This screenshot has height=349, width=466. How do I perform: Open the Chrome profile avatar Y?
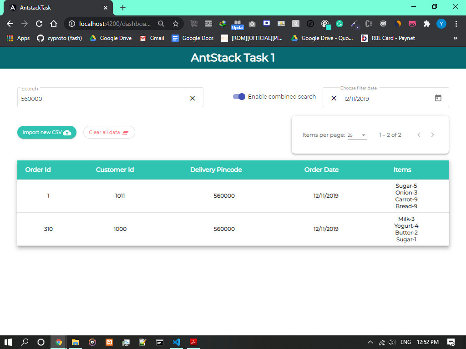441,24
